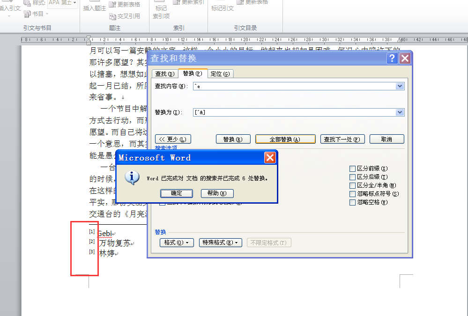The image size is (468, 316).
Task: Click Help (帮助) in Microsoft Word message
Action: (x=217, y=193)
